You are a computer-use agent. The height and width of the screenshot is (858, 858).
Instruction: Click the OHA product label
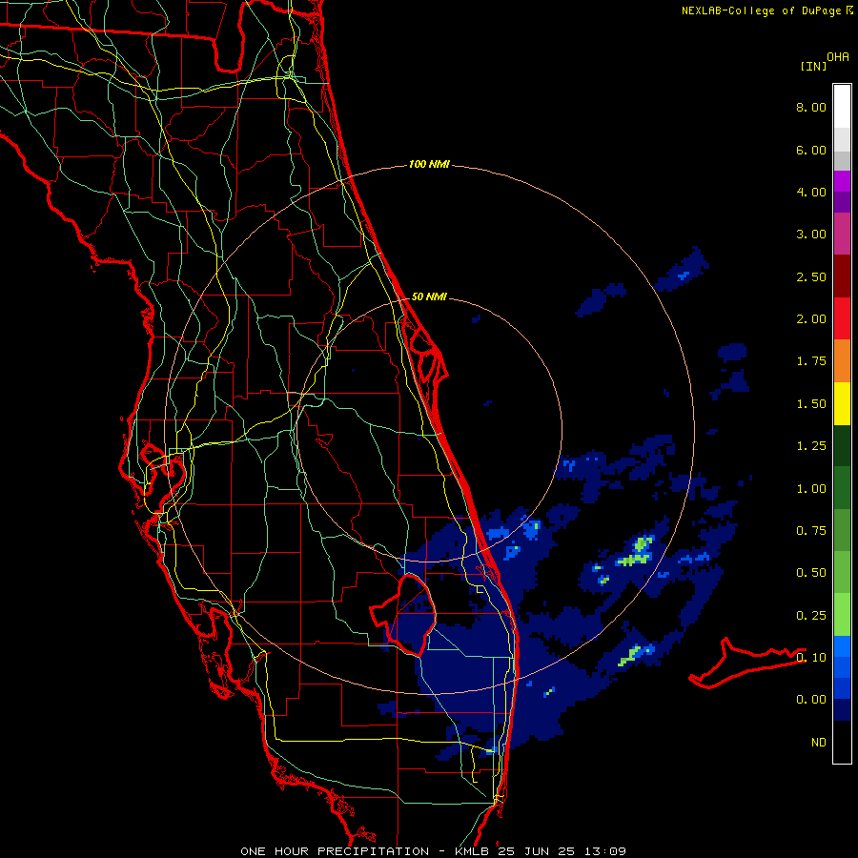point(838,56)
